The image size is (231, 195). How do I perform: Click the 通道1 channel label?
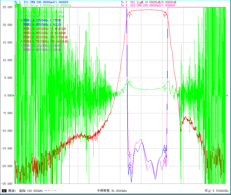(x=12, y=191)
